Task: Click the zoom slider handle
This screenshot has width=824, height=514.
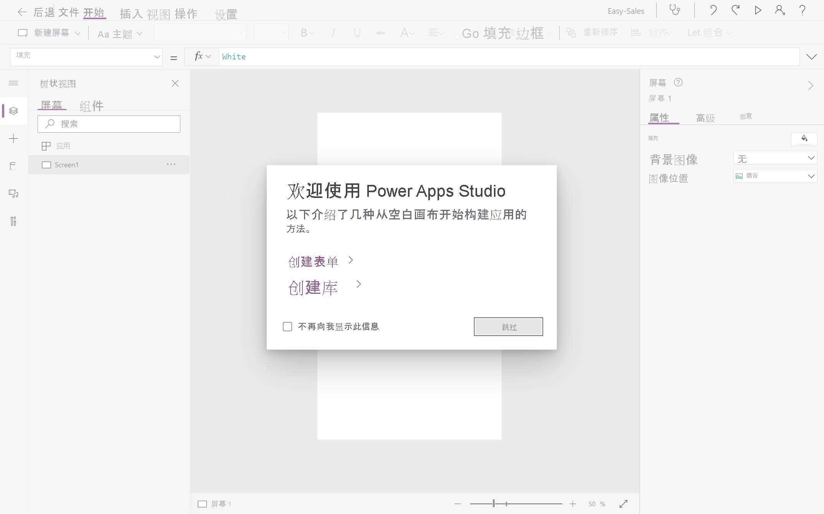Action: (x=494, y=504)
